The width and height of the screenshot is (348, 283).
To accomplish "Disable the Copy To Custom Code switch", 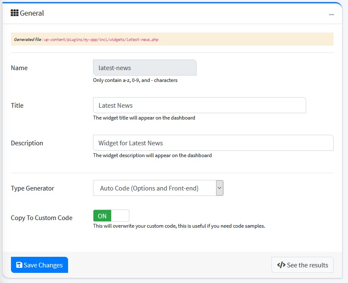I will tap(111, 216).
